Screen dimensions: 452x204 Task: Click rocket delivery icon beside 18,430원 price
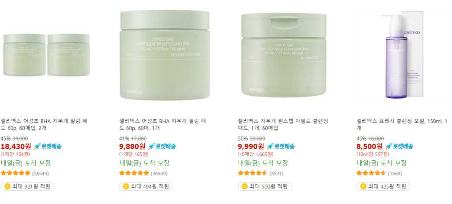click(37, 146)
